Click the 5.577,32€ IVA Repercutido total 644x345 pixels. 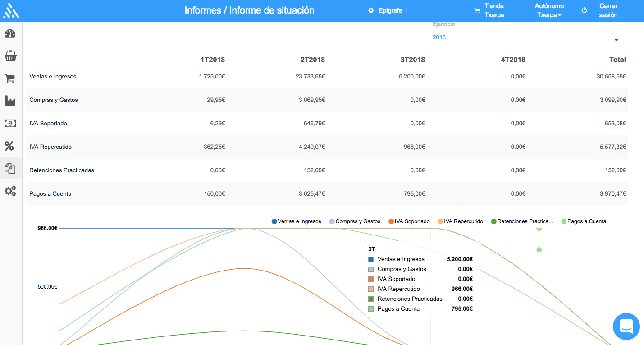pos(613,147)
